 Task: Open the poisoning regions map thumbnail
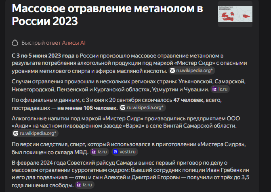pos(235,14)
